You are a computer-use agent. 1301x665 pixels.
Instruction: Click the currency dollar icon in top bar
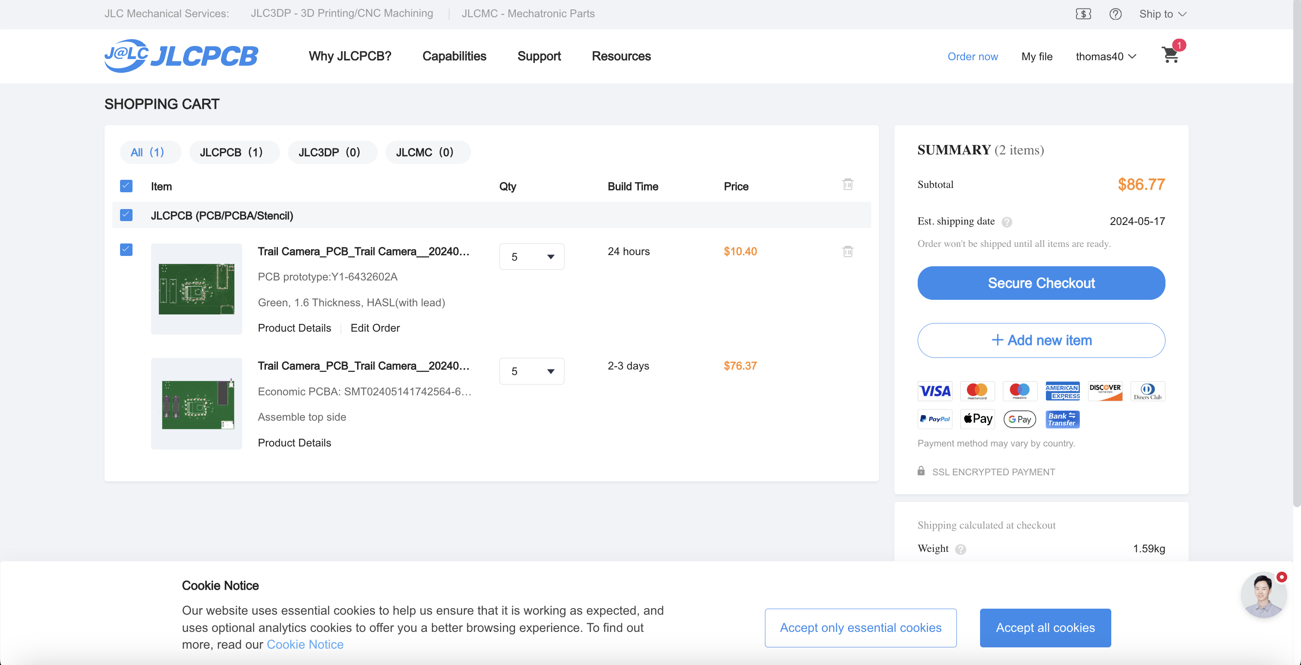coord(1083,14)
